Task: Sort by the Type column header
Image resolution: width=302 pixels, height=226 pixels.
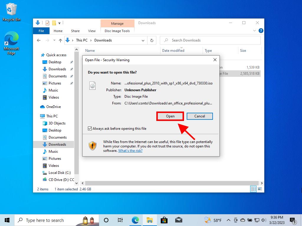Action: click(x=208, y=51)
